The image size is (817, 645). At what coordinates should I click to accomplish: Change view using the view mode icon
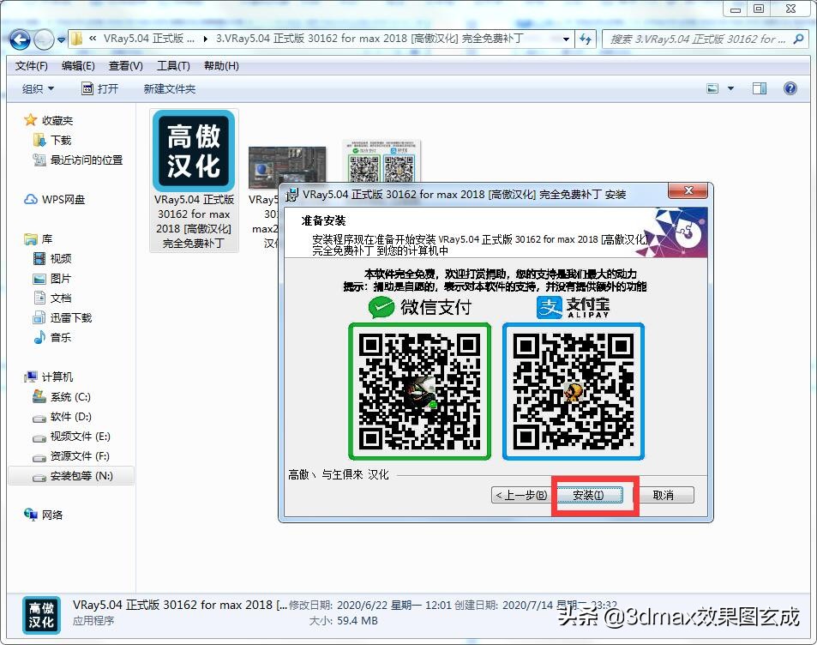tap(712, 88)
